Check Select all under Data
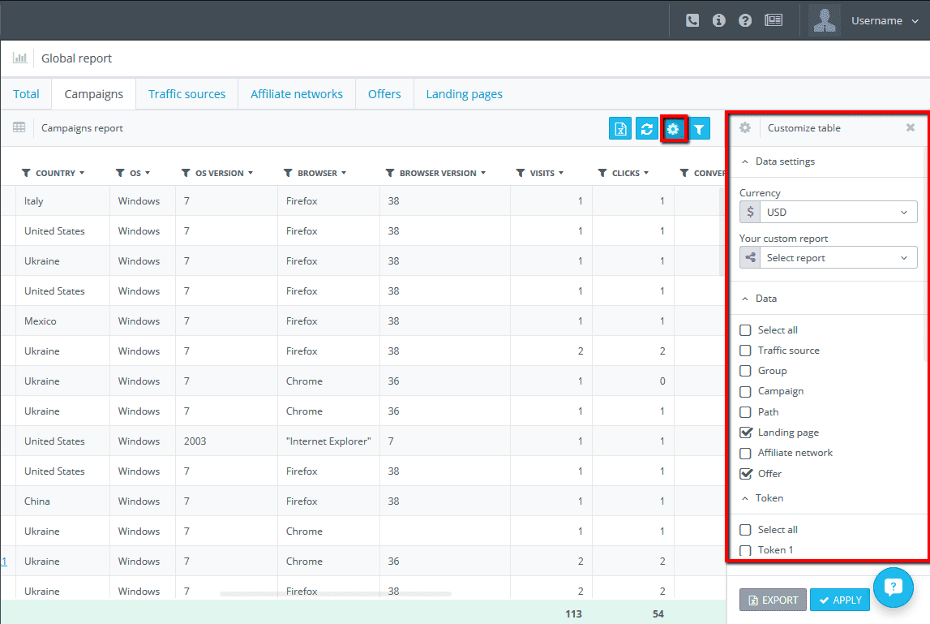Viewport: 930px width, 624px height. coord(746,330)
